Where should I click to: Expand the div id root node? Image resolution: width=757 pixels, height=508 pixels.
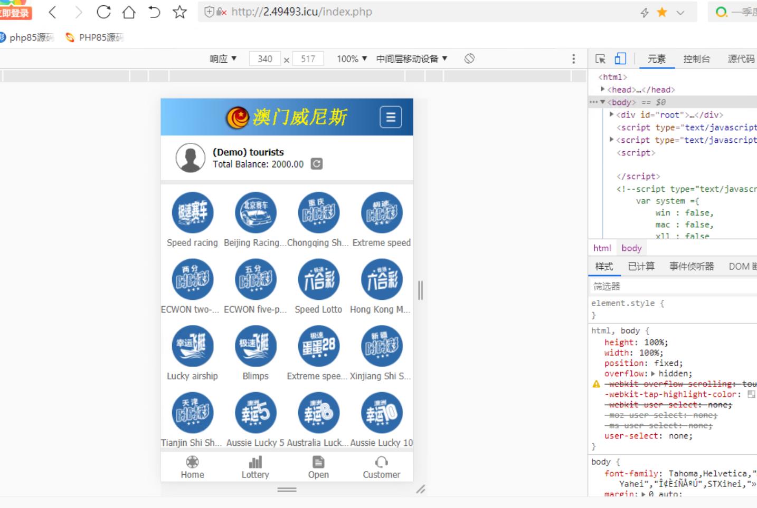pos(612,114)
